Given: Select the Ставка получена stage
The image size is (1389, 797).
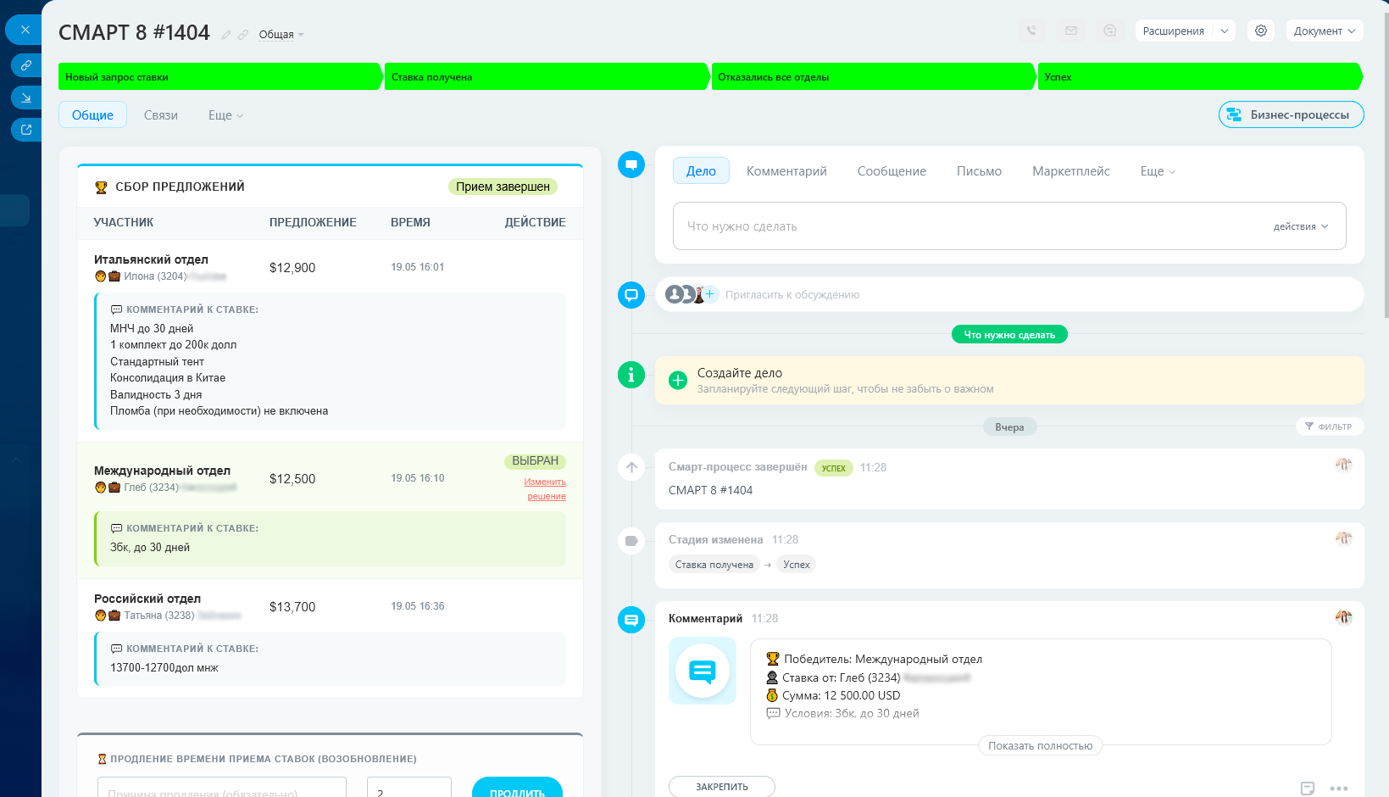Looking at the screenshot, I should tap(545, 76).
